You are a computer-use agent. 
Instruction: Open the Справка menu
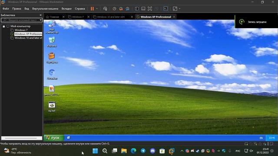click(x=80, y=9)
